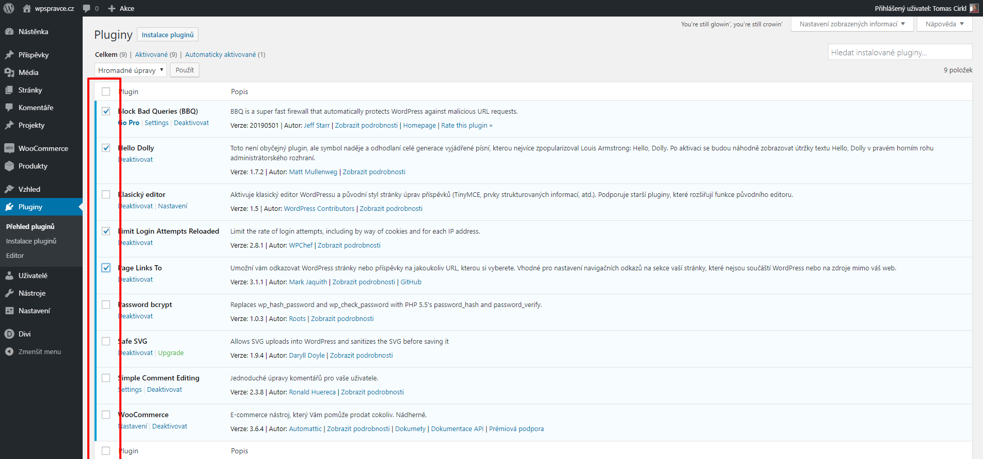Uncheck Limit Login Attempts Reloaded checkbox
983x459 pixels.
coord(106,231)
